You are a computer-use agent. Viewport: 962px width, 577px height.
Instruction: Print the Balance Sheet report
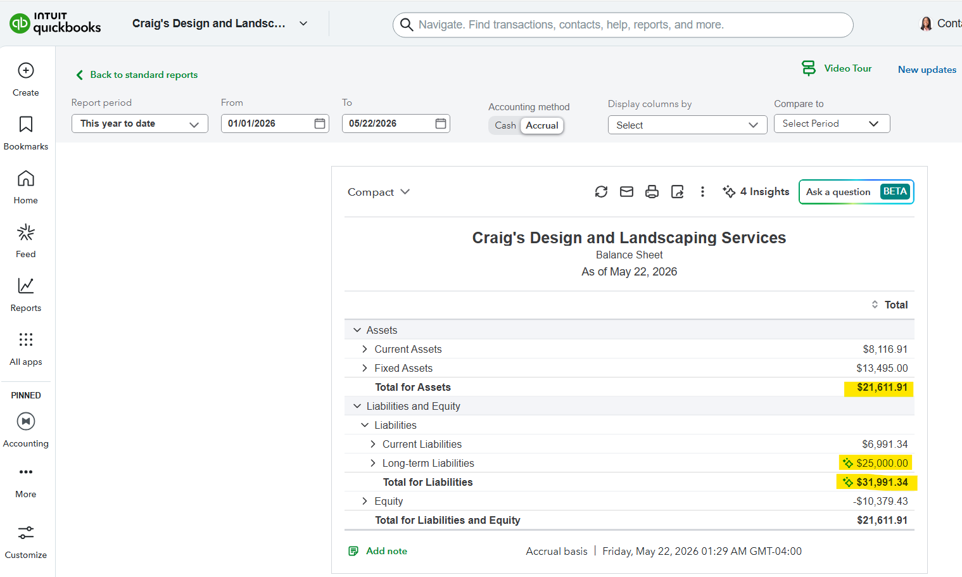coord(652,192)
